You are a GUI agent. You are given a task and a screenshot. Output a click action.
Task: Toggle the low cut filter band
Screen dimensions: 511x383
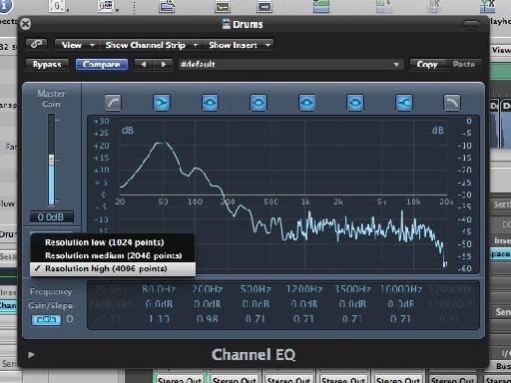[x=113, y=103]
